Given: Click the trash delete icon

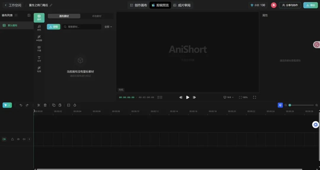Looking at the screenshot, I should 45,105.
